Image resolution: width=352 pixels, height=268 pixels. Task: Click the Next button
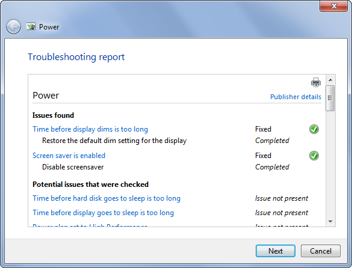point(276,251)
